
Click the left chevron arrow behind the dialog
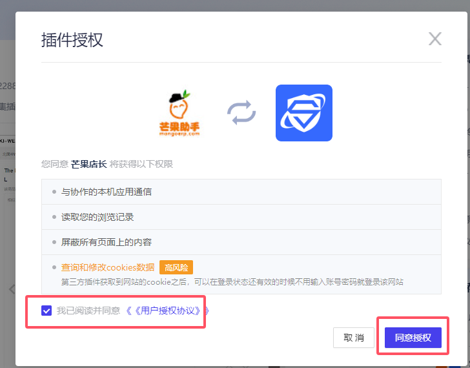pyautogui.click(x=12, y=289)
